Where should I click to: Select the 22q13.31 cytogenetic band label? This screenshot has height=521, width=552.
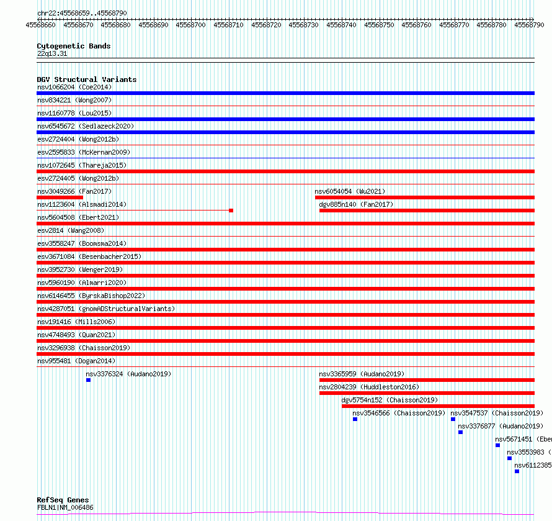(52, 53)
